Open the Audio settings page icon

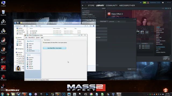(x=27, y=47)
